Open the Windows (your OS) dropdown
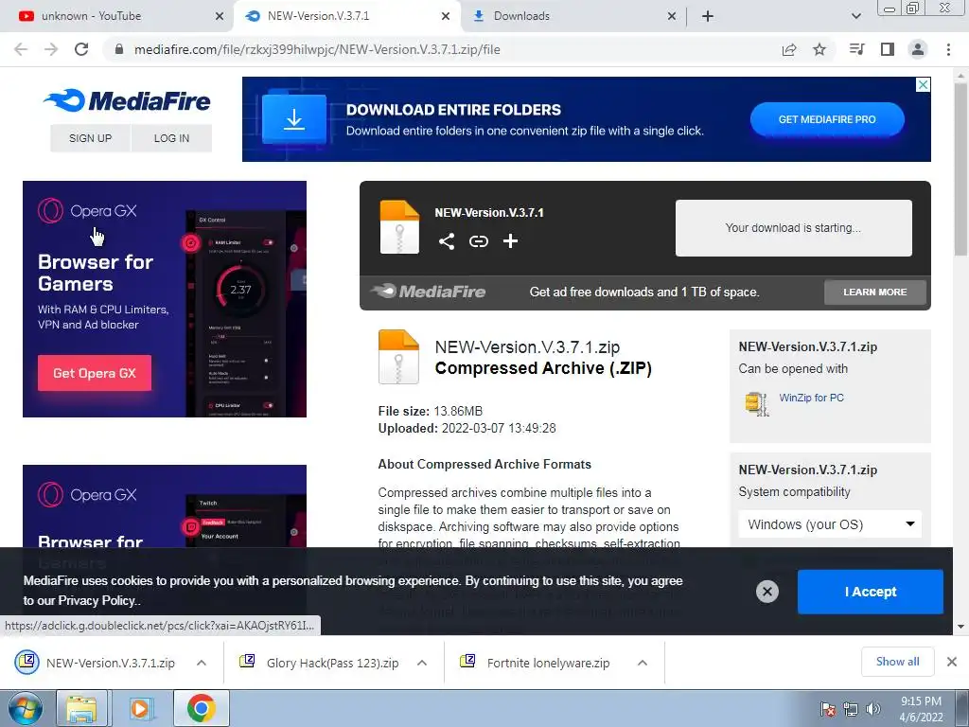 [x=830, y=524]
